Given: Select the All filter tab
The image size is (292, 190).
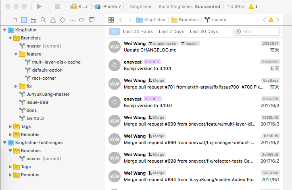Looking at the screenshot, I should click(x=115, y=32).
